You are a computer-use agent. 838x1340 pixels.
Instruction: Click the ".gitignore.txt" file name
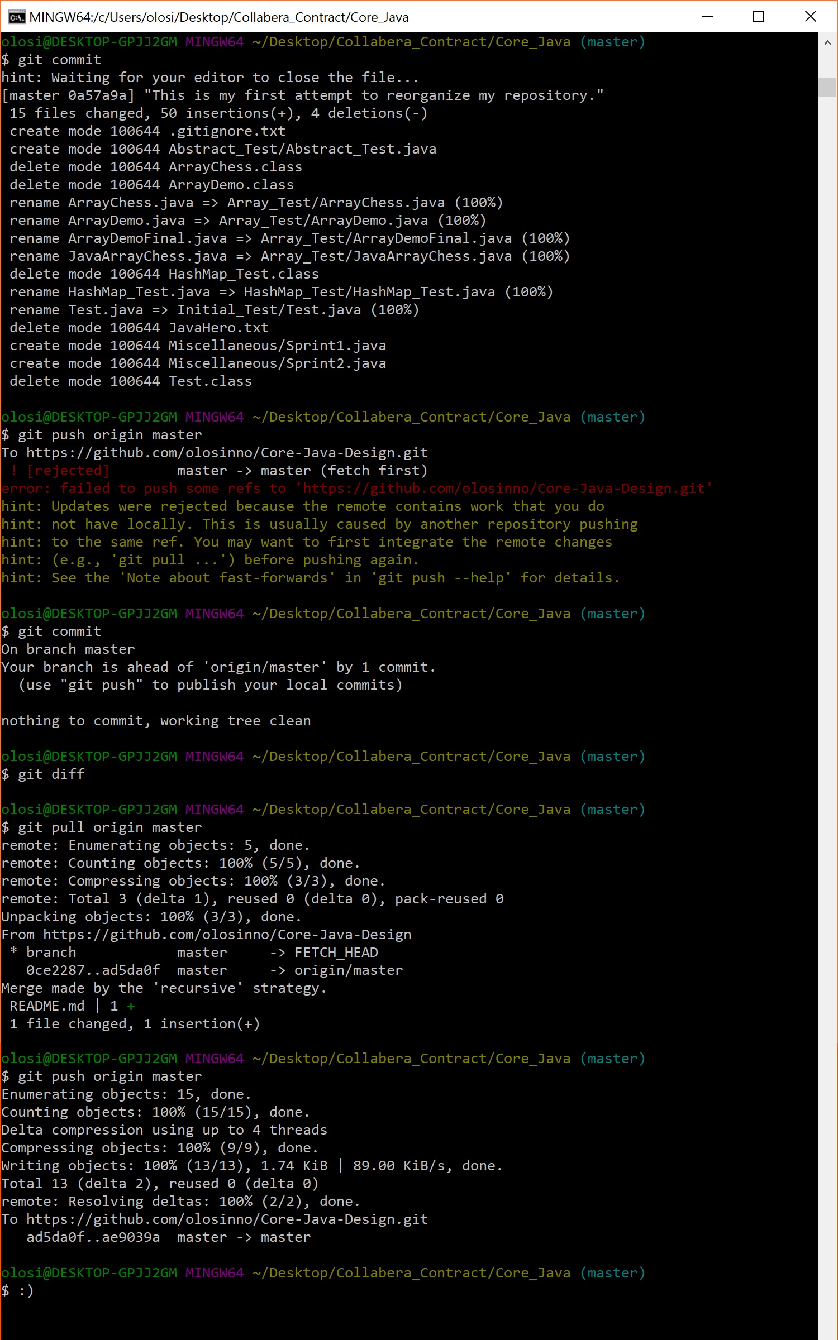tap(227, 131)
